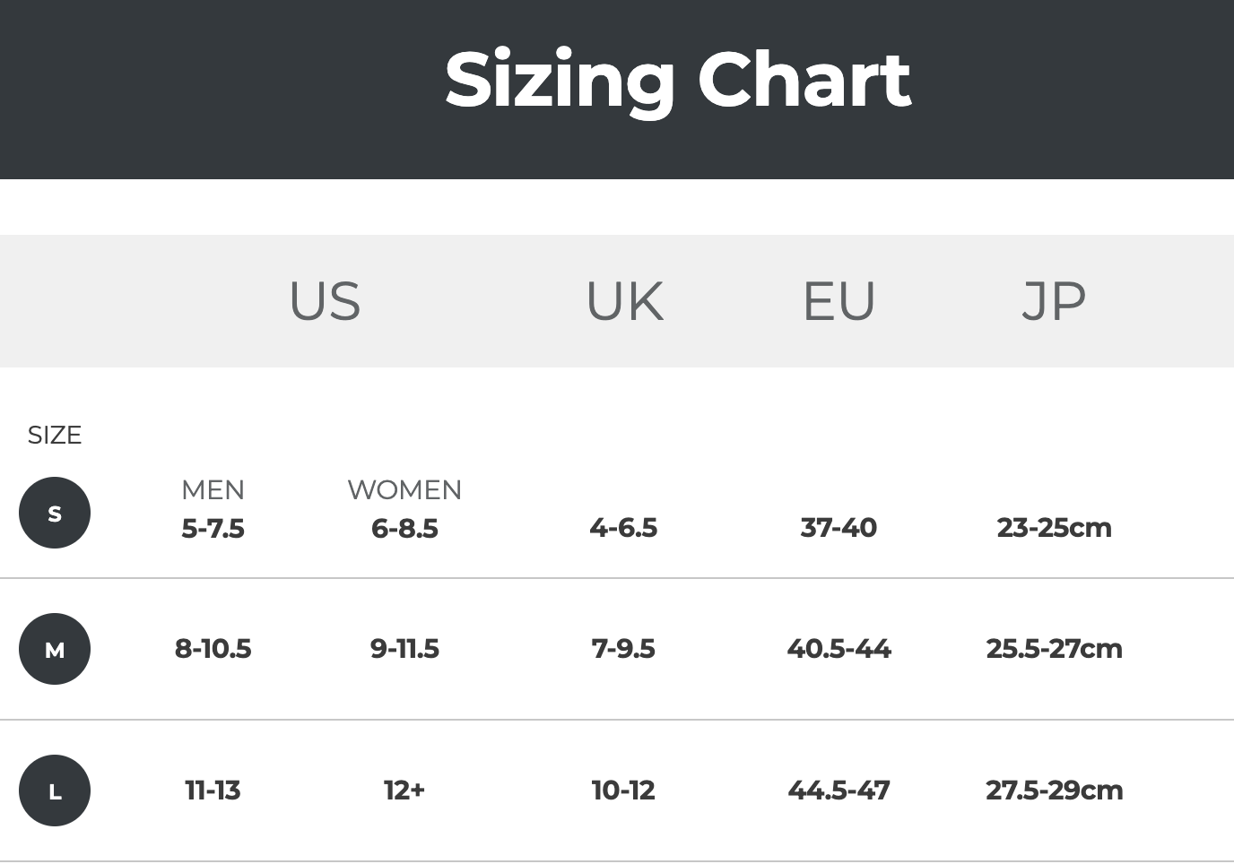Click the Sizing Chart title
This screenshot has width=1234, height=864.
point(677,80)
